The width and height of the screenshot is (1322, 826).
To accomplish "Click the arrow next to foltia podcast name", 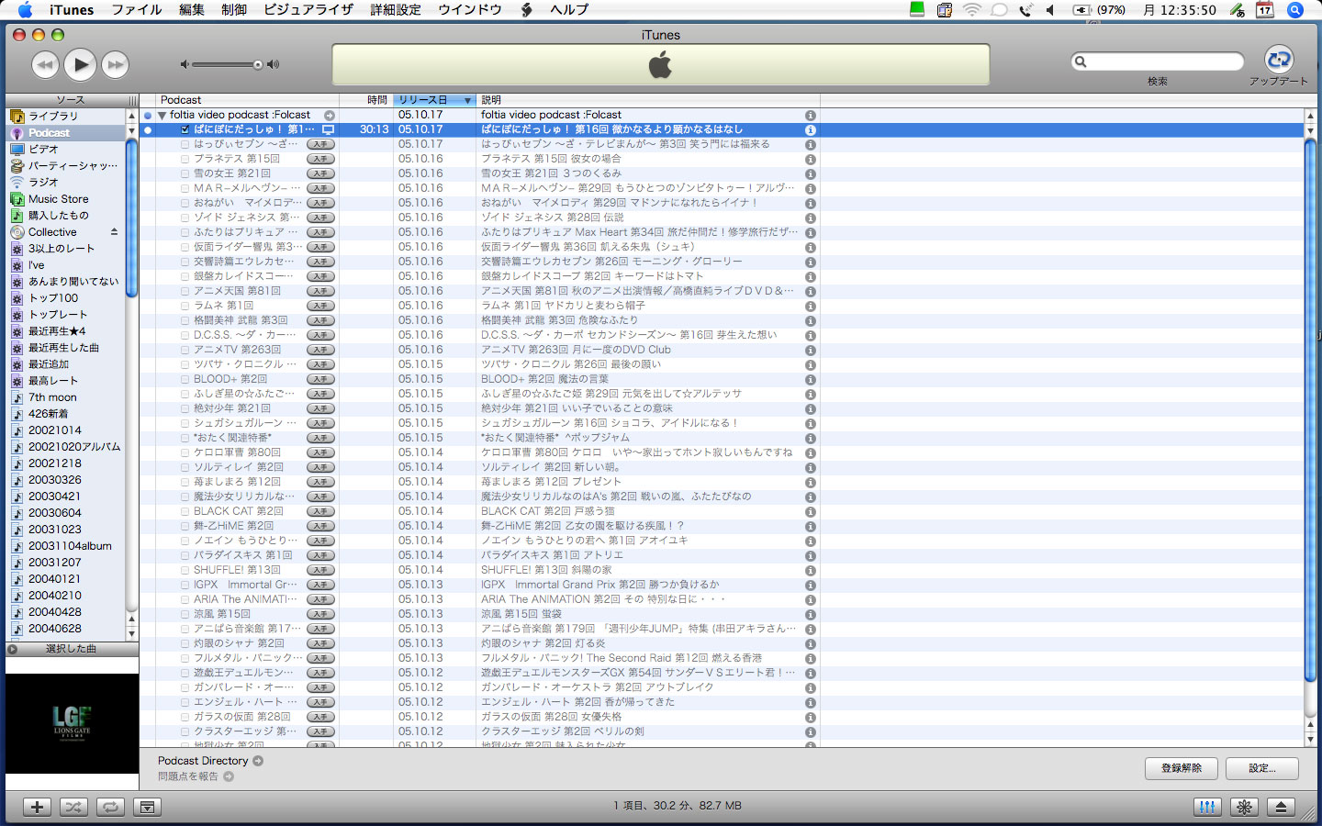I will click(330, 116).
